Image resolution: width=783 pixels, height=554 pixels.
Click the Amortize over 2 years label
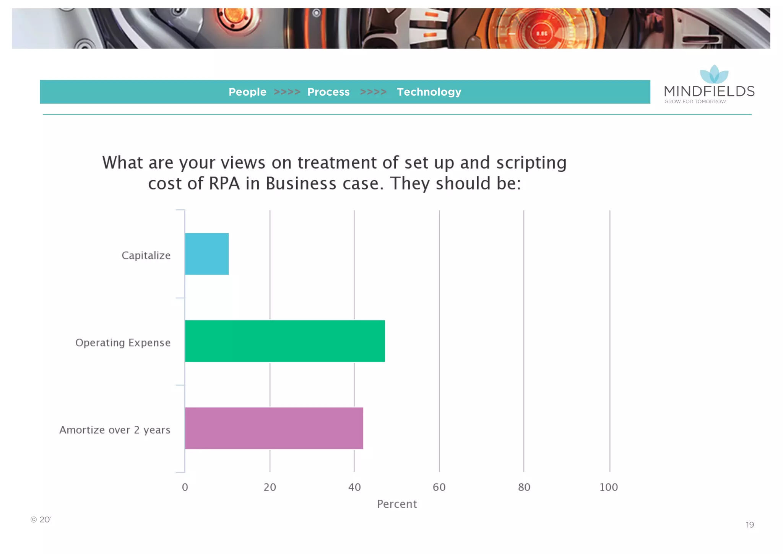[x=115, y=430]
